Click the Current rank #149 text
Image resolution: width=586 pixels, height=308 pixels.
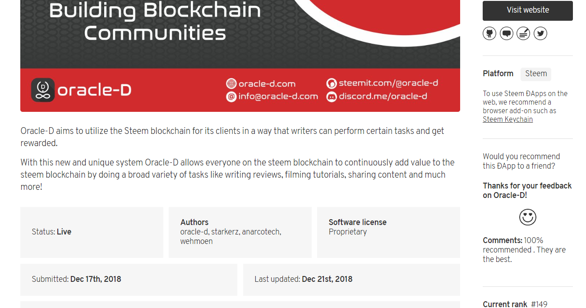515,304
